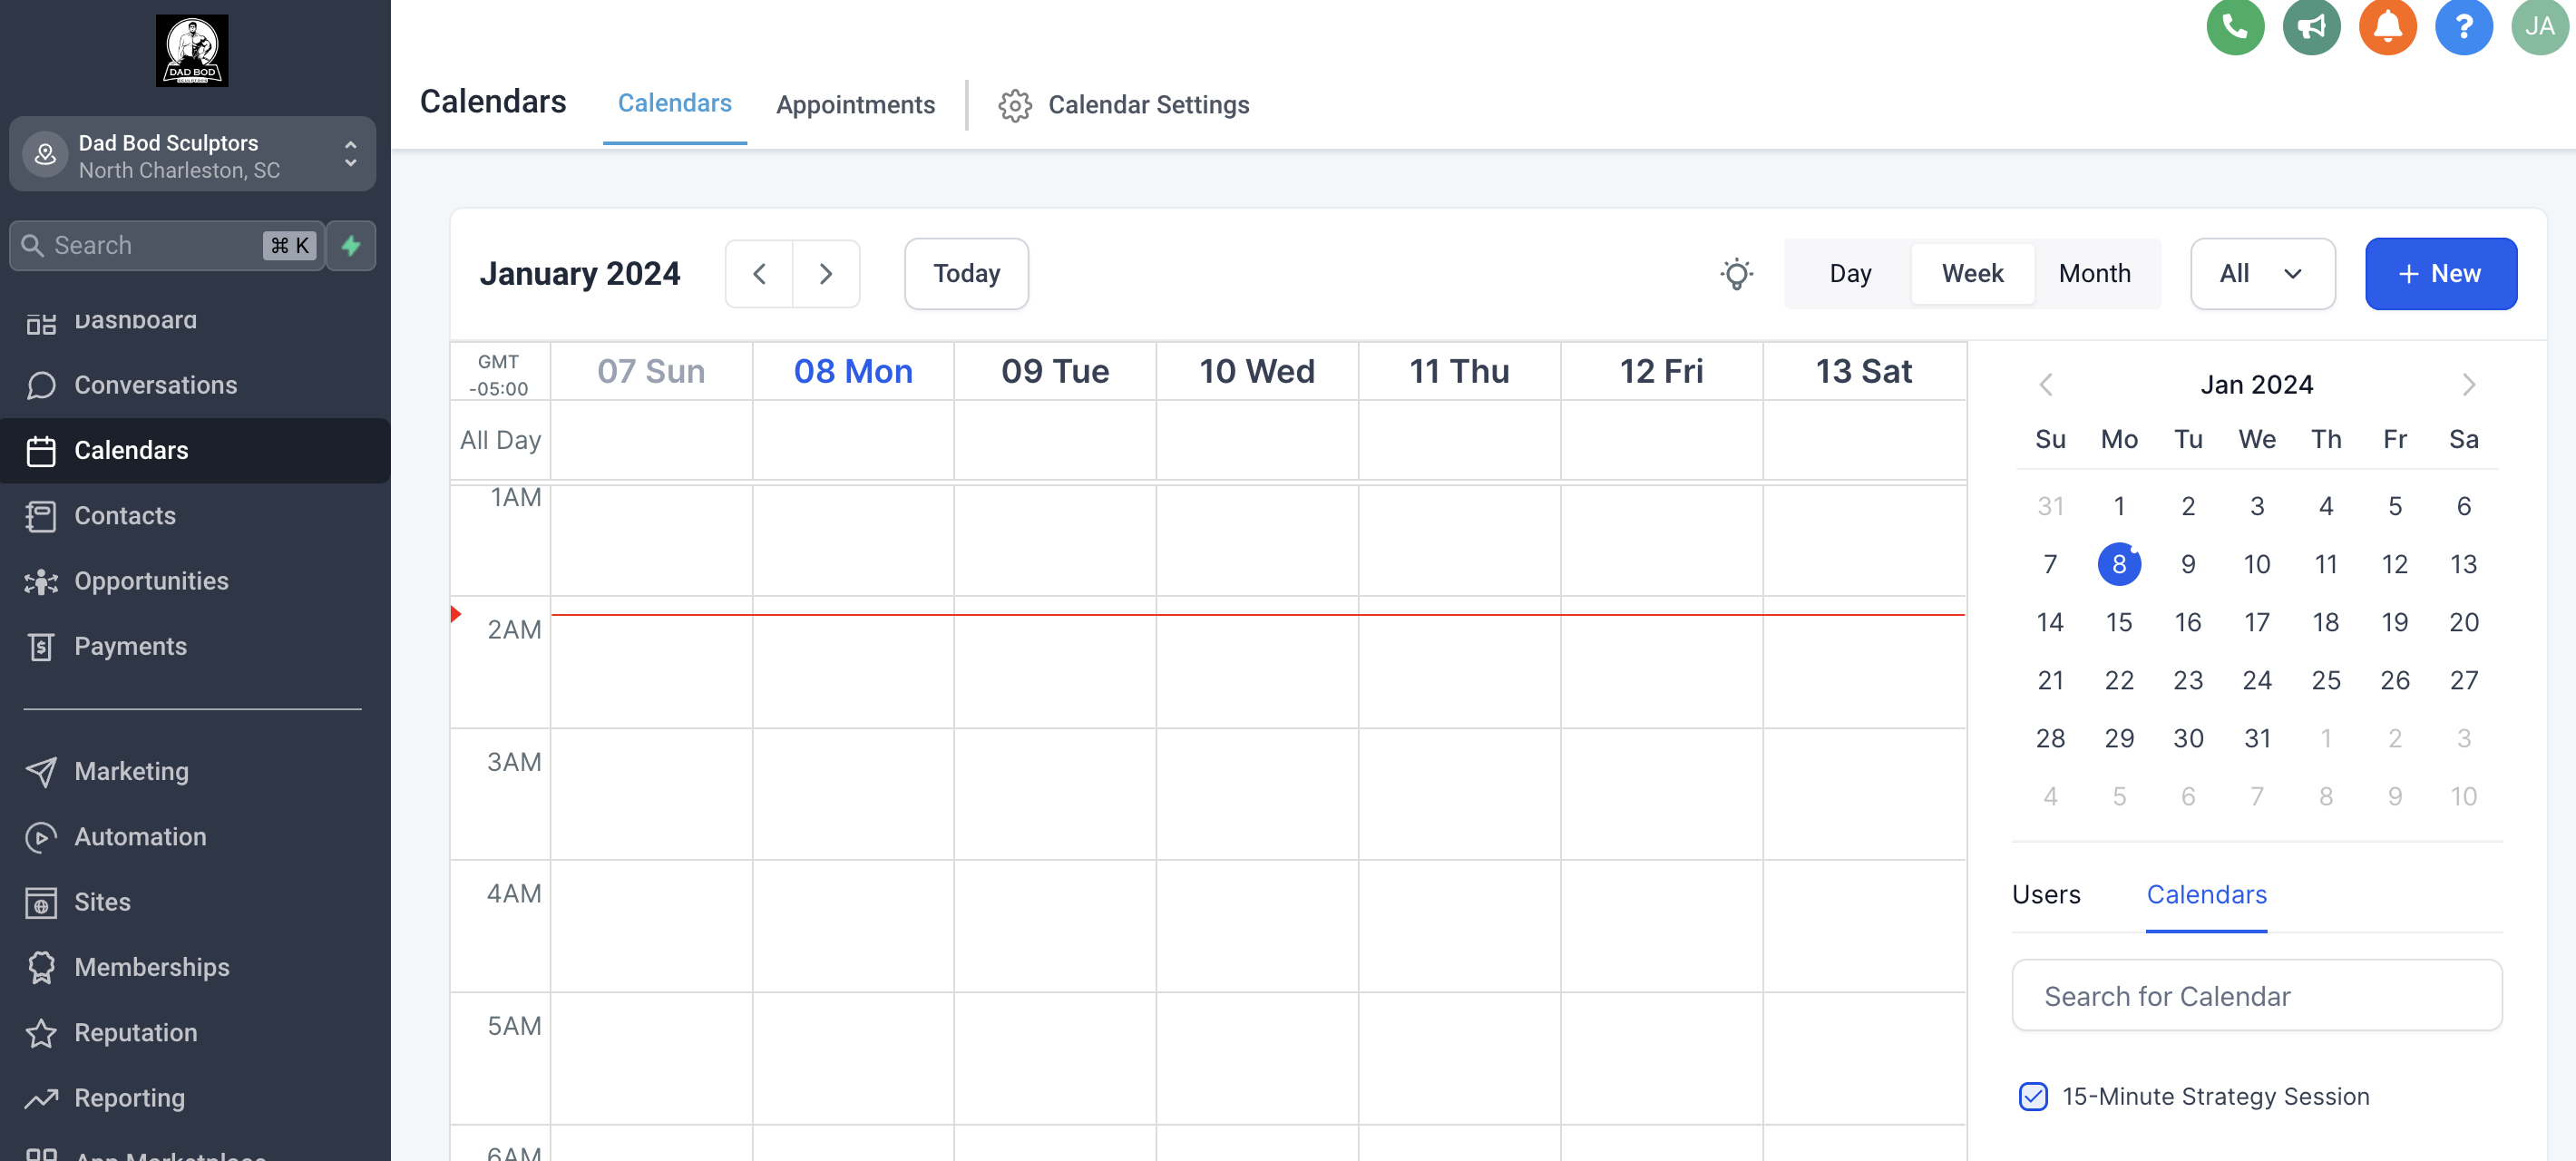
Task: Open the Reputation tools
Action: click(136, 1032)
